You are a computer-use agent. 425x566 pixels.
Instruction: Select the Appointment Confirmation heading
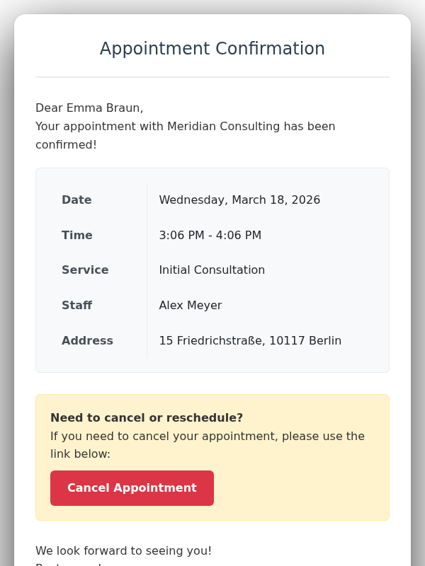[212, 49]
